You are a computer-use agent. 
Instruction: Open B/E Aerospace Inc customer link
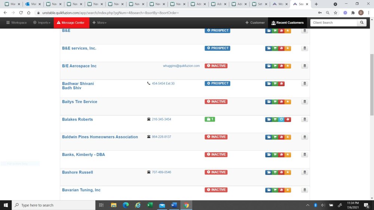click(79, 66)
